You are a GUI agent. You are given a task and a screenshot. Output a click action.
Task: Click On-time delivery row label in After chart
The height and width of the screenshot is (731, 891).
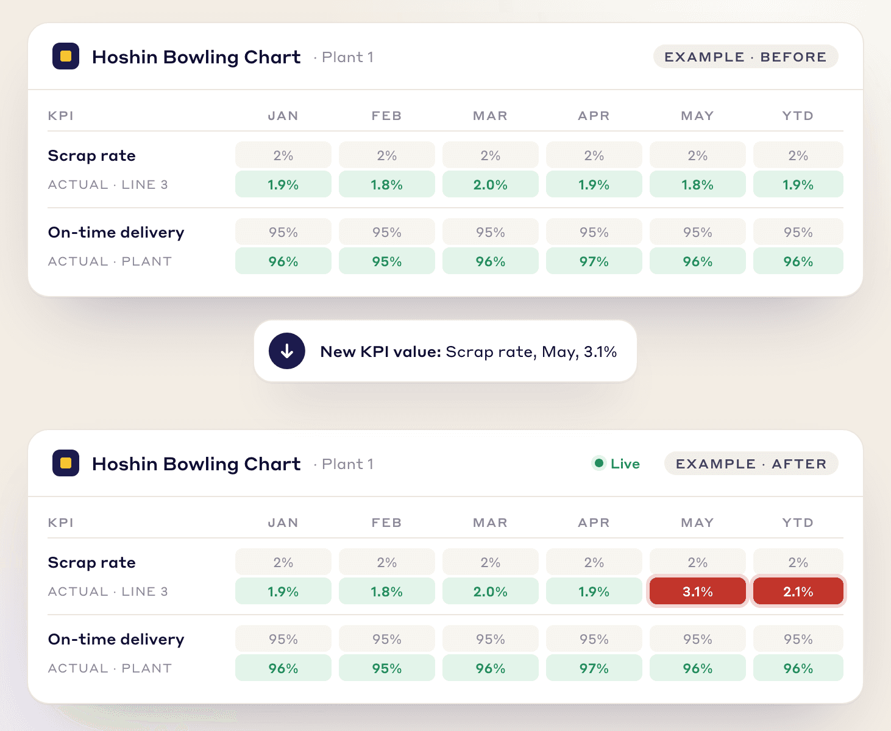click(x=116, y=639)
